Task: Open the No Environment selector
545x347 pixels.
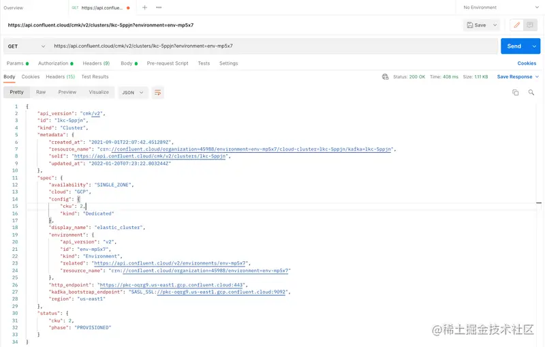Action: point(501,7)
